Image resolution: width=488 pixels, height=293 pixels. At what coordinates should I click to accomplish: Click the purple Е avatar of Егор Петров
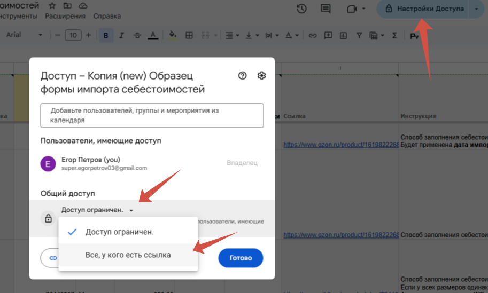coord(48,164)
